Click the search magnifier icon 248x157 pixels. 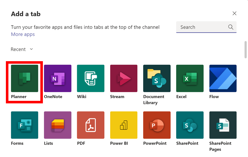click(231, 27)
